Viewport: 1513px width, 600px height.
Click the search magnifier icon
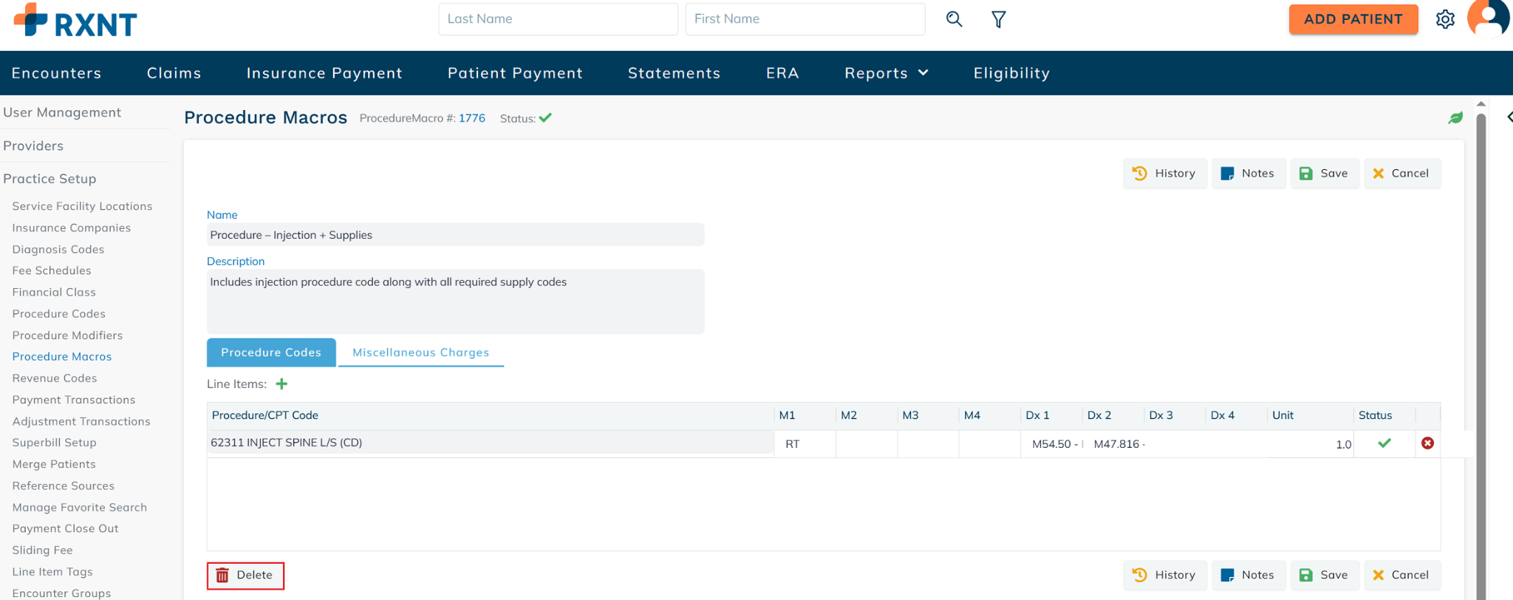(954, 19)
